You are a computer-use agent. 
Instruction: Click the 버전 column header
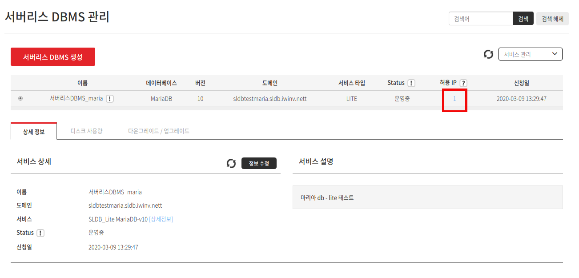click(x=200, y=83)
